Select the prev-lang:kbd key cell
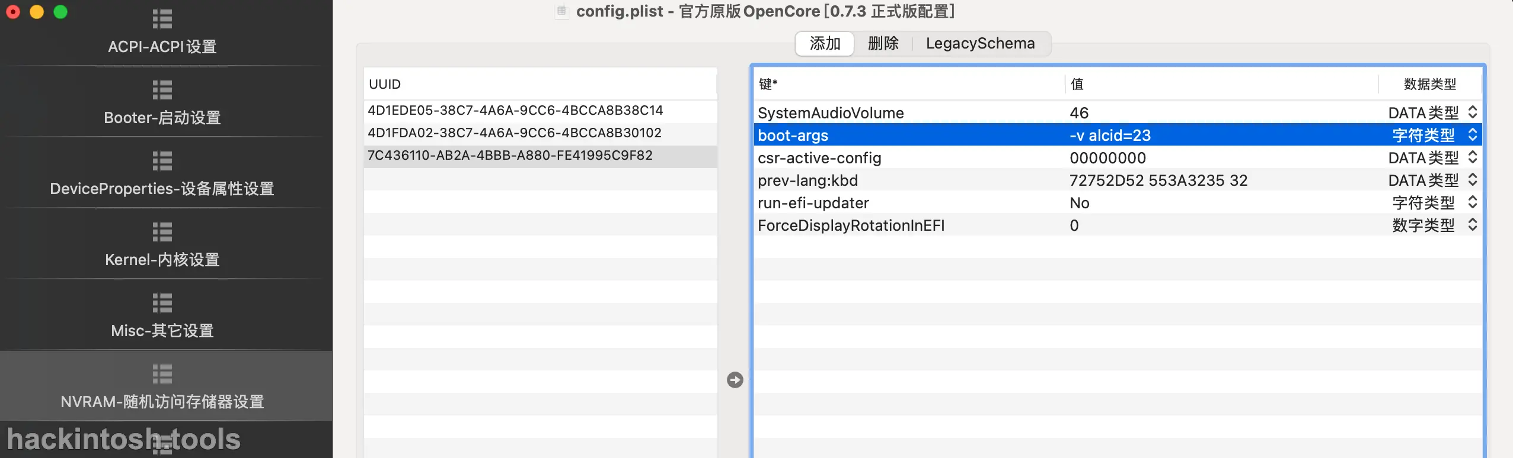1513x458 pixels. [807, 180]
